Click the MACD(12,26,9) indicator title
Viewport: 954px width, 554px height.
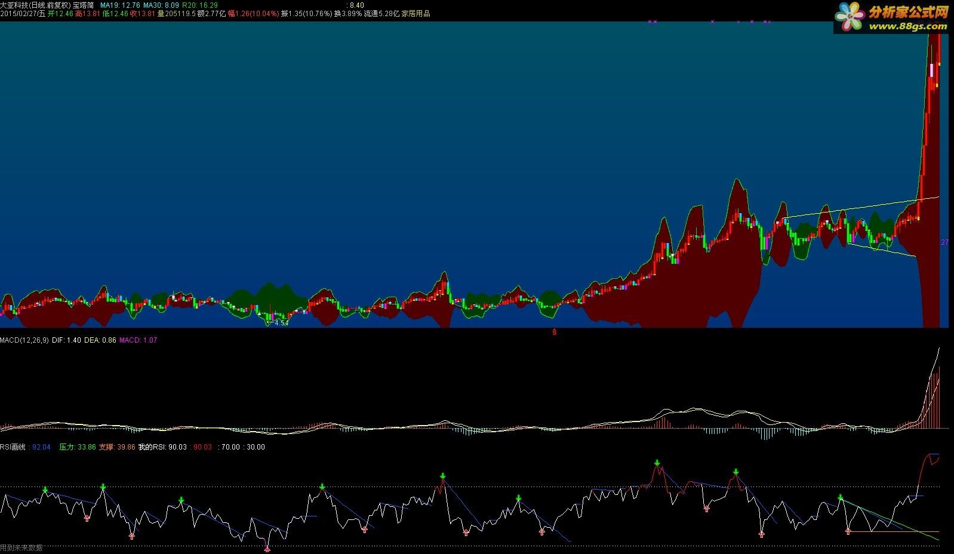click(x=24, y=340)
